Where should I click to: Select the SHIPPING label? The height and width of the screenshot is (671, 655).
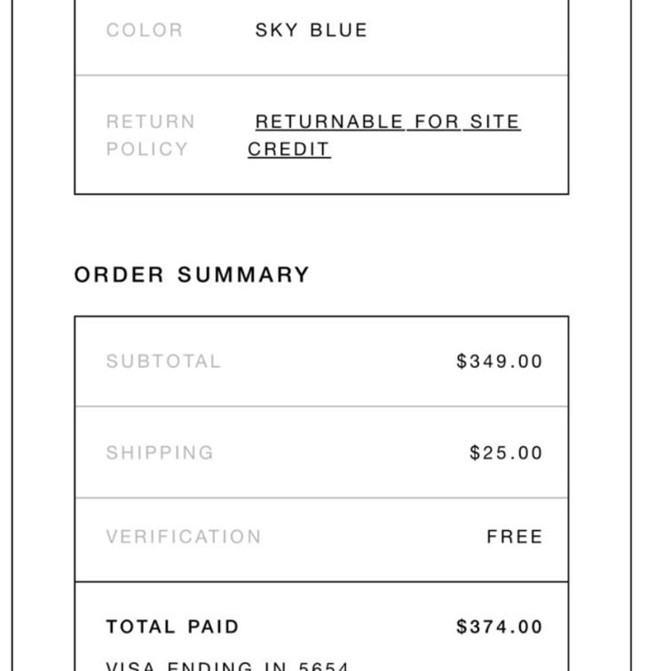pyautogui.click(x=160, y=453)
